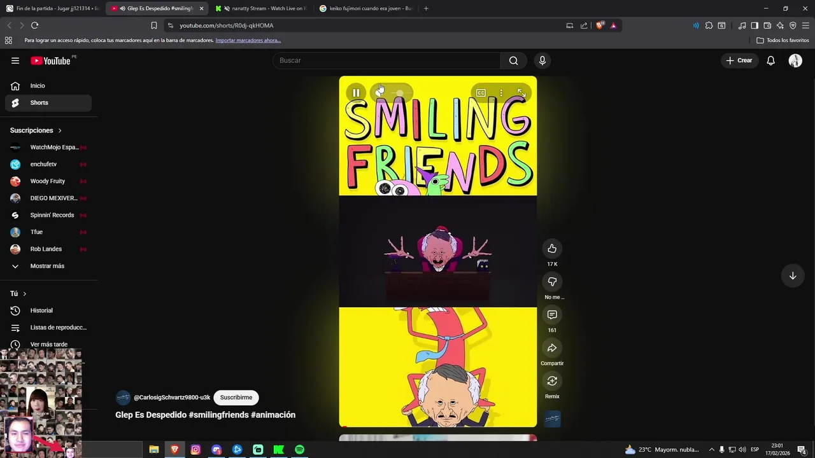Open Rob Landes channel
Screen dimensions: 815x458
click(x=48, y=249)
